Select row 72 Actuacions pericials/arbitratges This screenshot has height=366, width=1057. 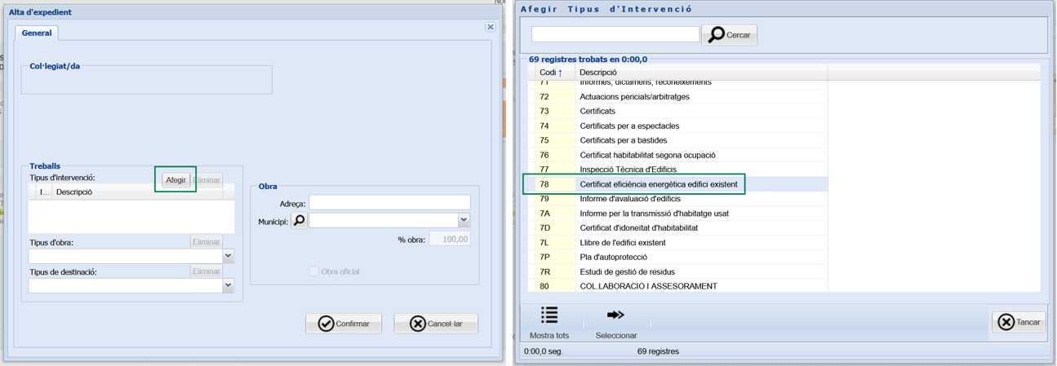pos(677,97)
